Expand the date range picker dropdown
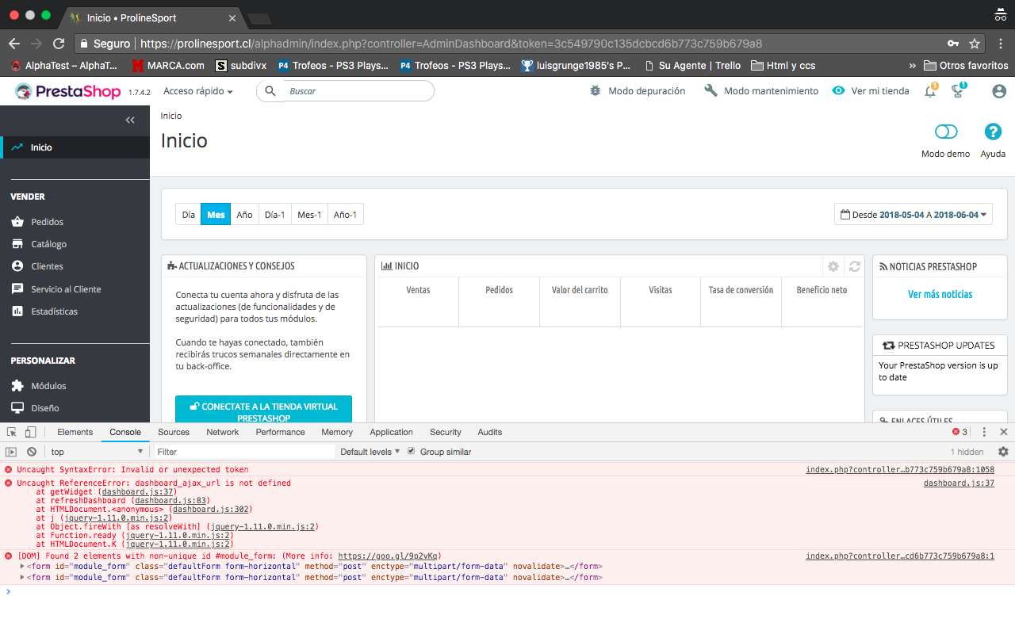 (913, 215)
